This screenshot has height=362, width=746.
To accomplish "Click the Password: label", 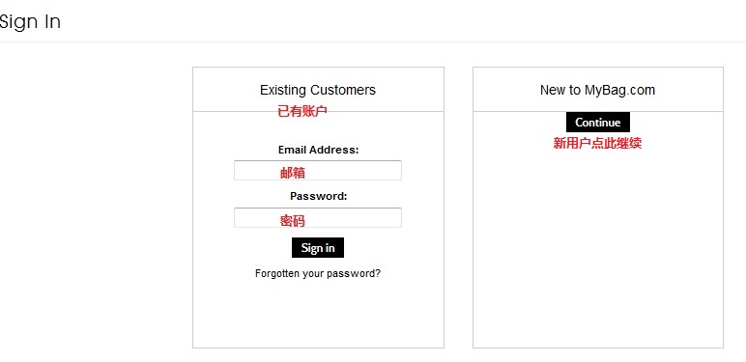I will point(318,196).
